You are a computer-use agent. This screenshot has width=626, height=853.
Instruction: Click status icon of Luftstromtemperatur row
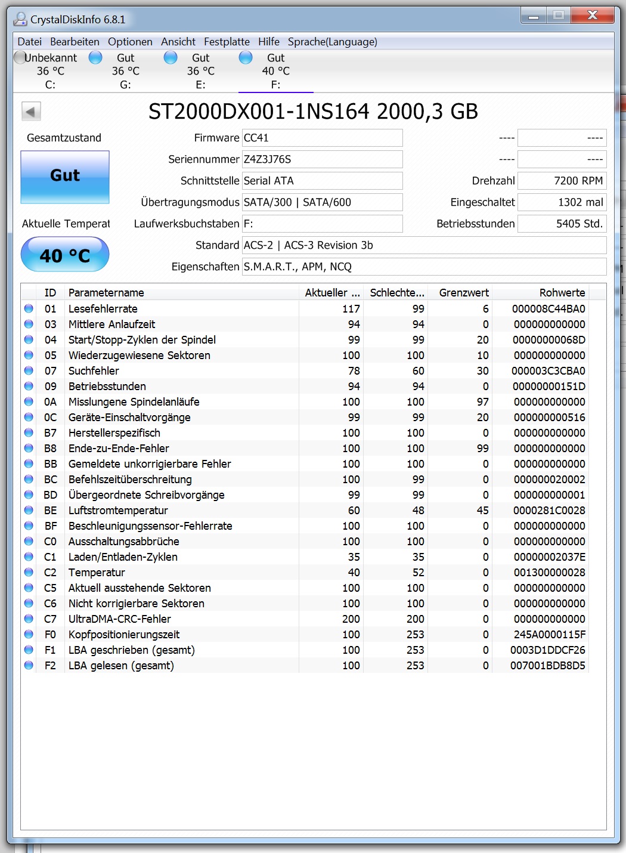[x=29, y=510]
